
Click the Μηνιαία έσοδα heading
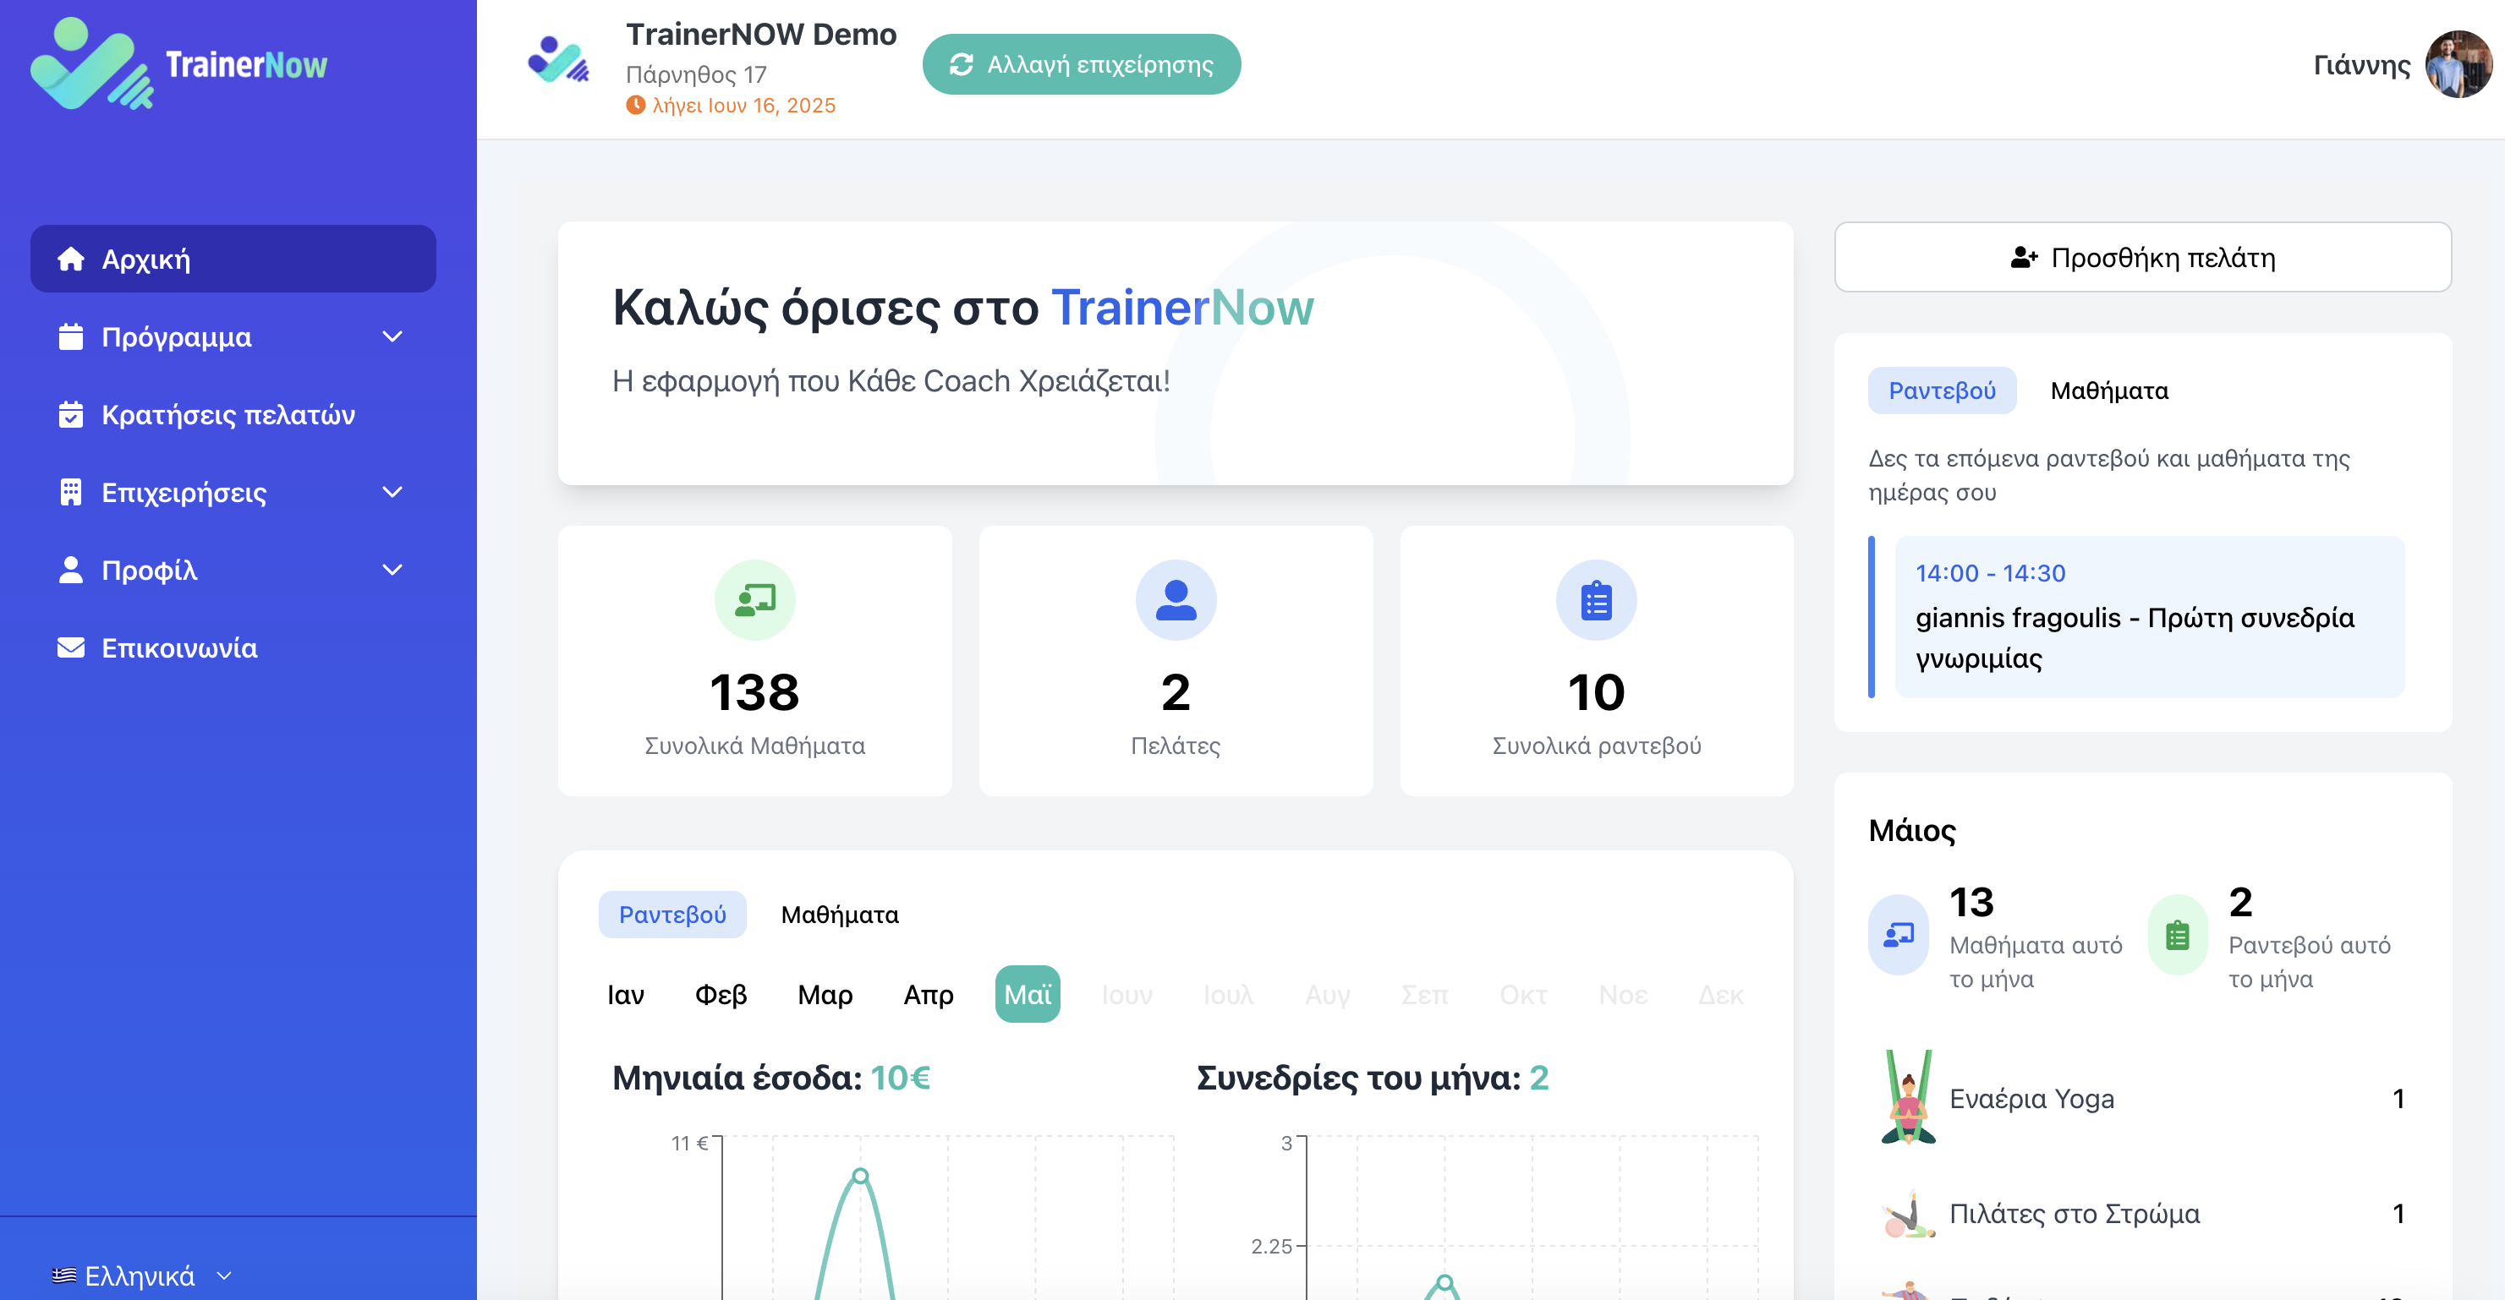771,1078
